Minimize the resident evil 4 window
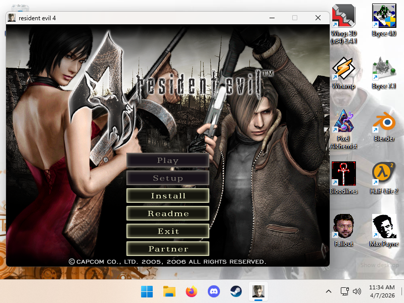404x303 pixels. click(x=272, y=18)
